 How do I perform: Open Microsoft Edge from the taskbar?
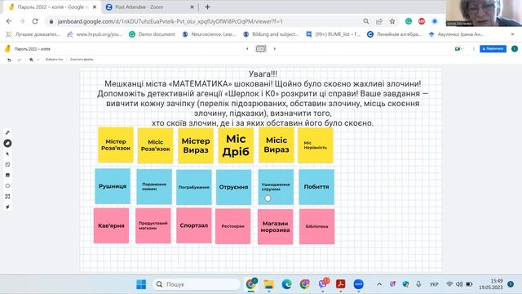click(x=286, y=284)
